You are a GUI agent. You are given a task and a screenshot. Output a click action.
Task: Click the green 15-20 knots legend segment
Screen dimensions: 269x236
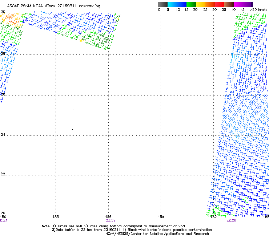pos(191,4)
